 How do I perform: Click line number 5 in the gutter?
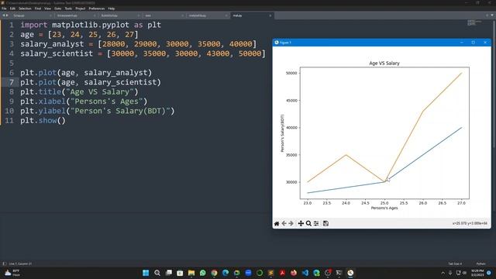[12, 63]
